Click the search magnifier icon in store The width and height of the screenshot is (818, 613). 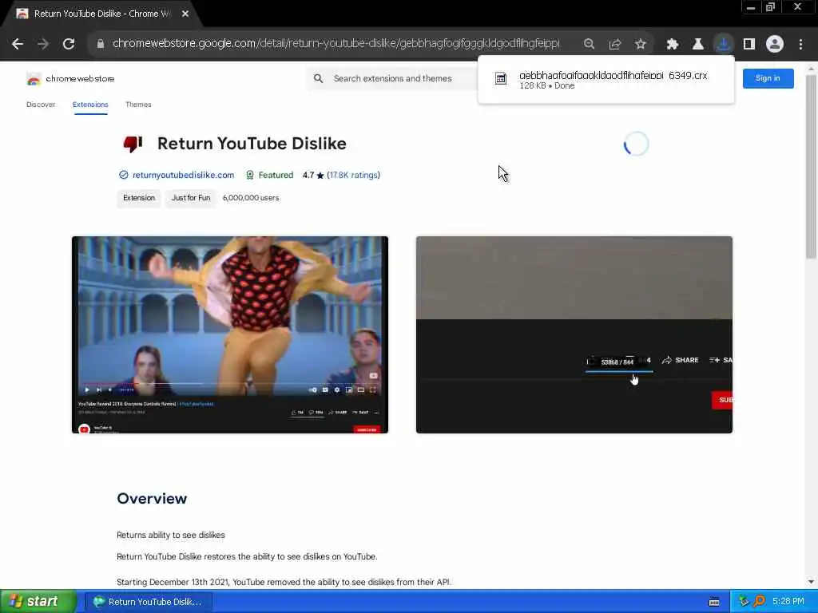click(318, 79)
